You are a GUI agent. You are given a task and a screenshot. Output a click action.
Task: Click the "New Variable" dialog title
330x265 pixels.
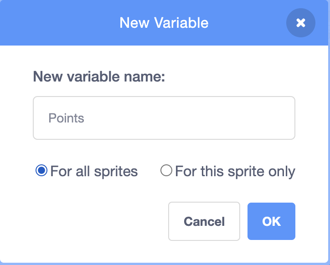point(164,23)
